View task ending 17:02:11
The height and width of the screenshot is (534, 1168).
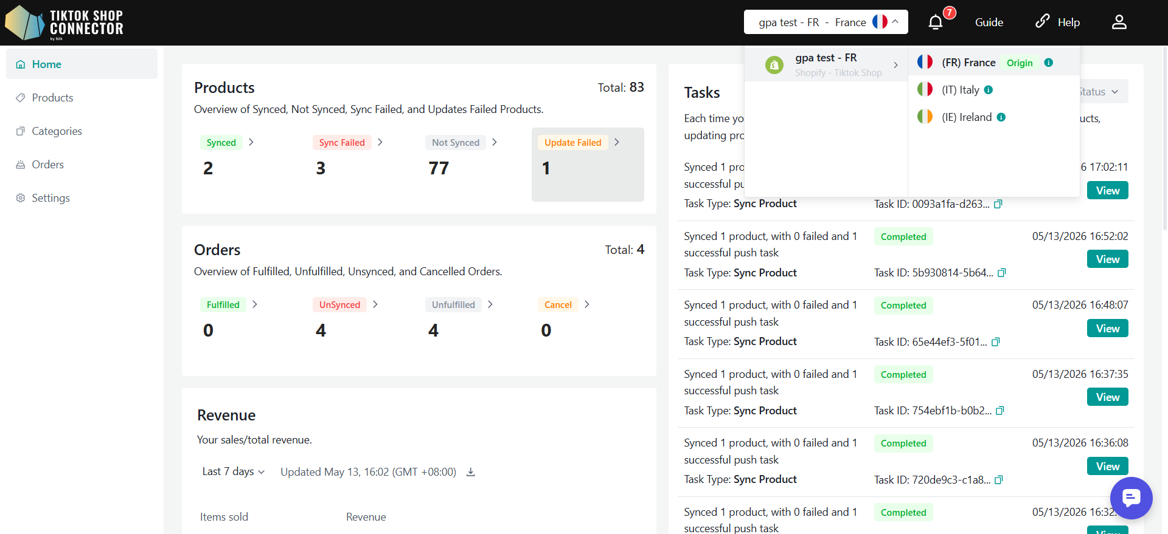[x=1108, y=191]
